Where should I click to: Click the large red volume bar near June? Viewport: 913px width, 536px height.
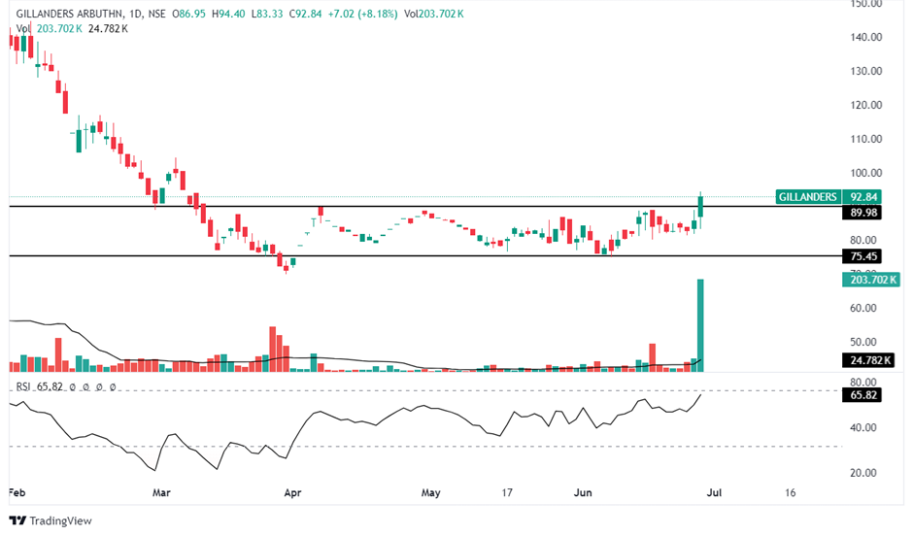[653, 356]
